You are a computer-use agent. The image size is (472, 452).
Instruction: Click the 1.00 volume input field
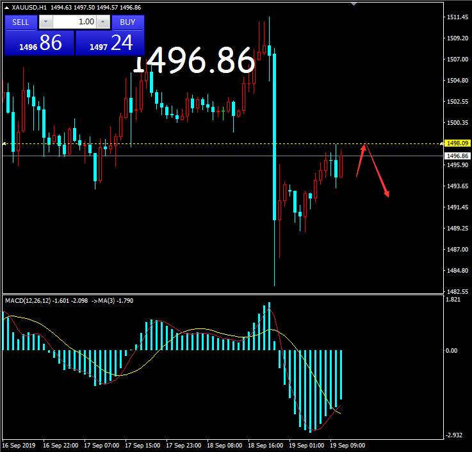75,22
